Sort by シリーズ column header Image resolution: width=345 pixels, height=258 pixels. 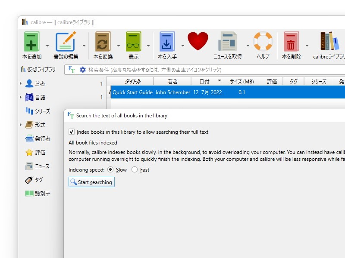pyautogui.click(x=318, y=82)
